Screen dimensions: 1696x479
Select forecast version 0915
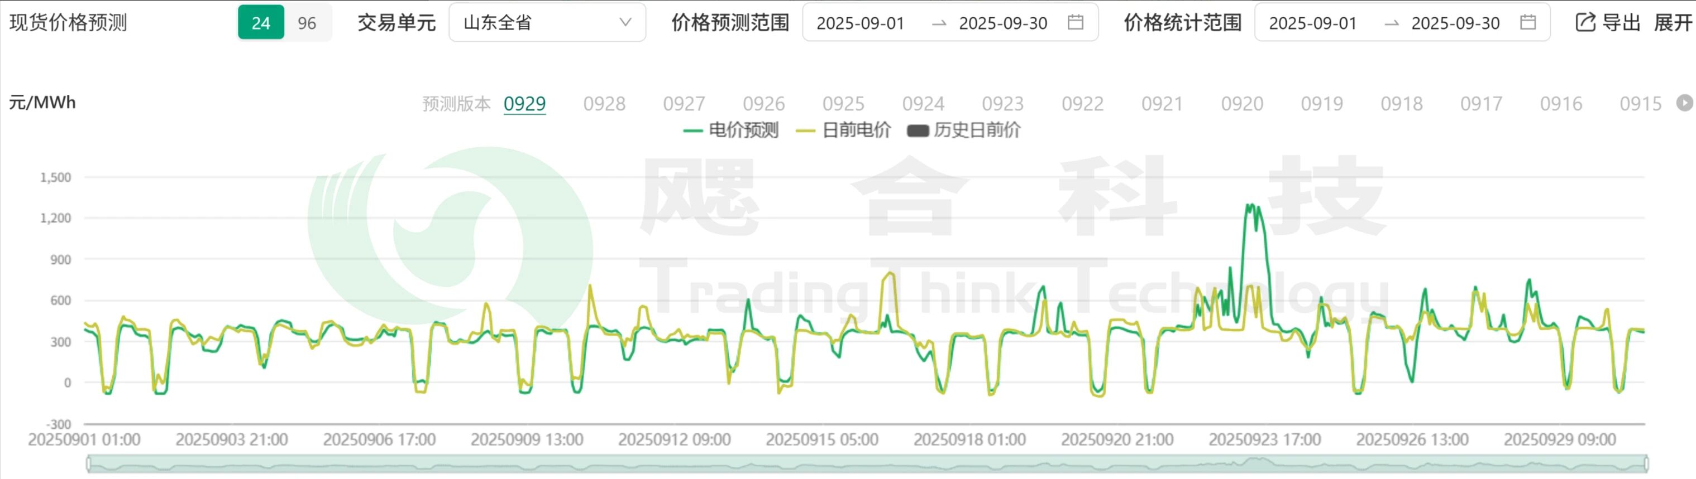pyautogui.click(x=1640, y=104)
